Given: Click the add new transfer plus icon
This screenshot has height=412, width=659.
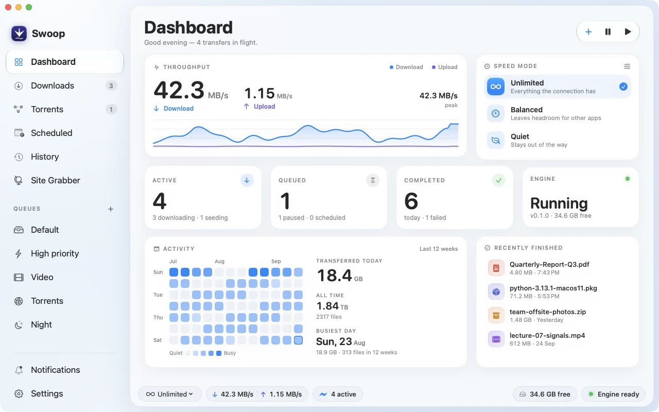Looking at the screenshot, I should click(x=588, y=32).
